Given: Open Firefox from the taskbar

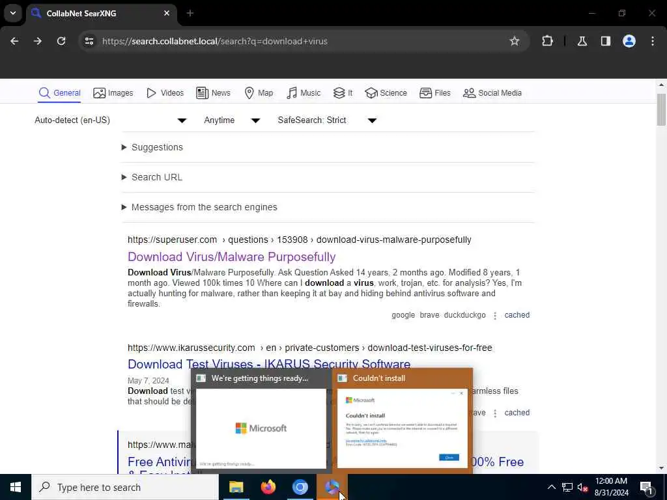Looking at the screenshot, I should (268, 487).
